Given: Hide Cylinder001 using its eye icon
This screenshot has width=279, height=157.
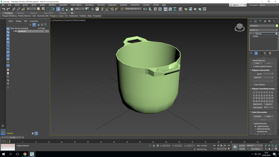Looking at the screenshot, I should pos(14,31).
